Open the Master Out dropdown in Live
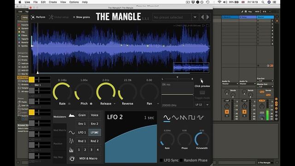The image size is (295, 166). pyautogui.click(x=265, y=87)
